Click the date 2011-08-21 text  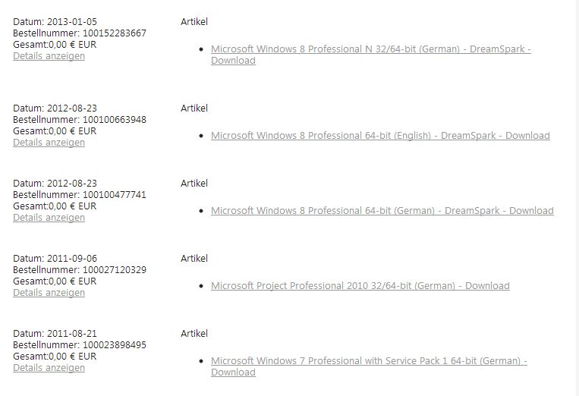tap(72, 333)
